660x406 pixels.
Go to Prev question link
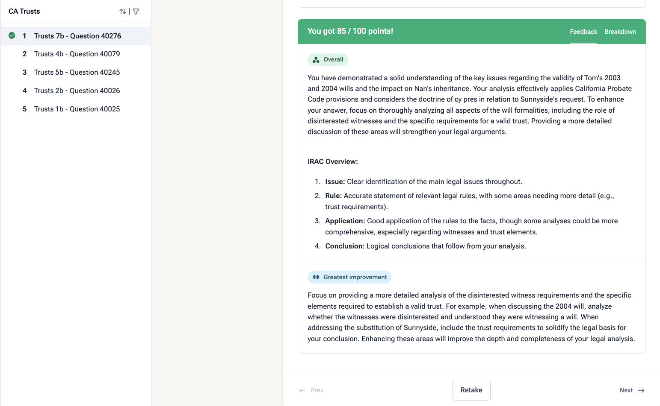(317, 390)
